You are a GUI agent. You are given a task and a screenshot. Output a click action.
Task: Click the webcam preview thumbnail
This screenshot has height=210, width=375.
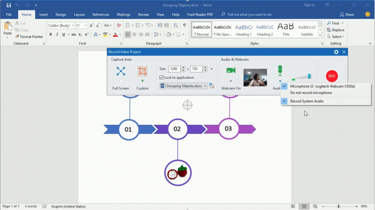[x=255, y=78]
